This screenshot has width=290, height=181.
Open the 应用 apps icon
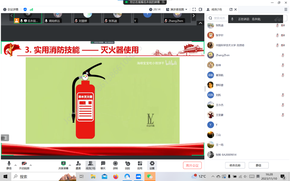coord(140,164)
